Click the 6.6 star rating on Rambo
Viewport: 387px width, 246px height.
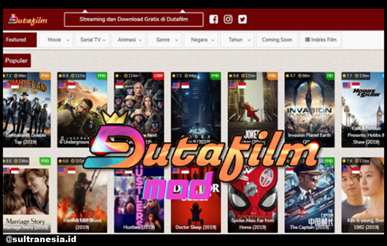click(64, 161)
